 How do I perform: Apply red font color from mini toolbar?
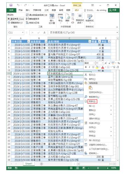point(103,67)
